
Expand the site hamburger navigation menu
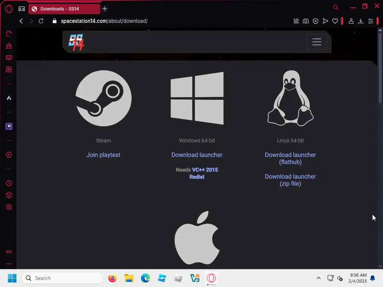point(316,42)
